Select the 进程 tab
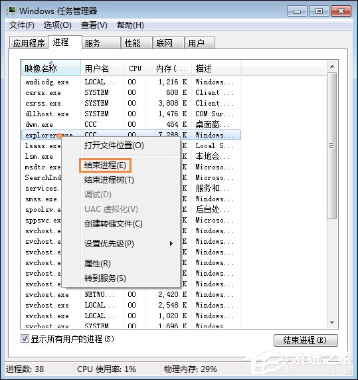358x380 pixels. pos(65,42)
